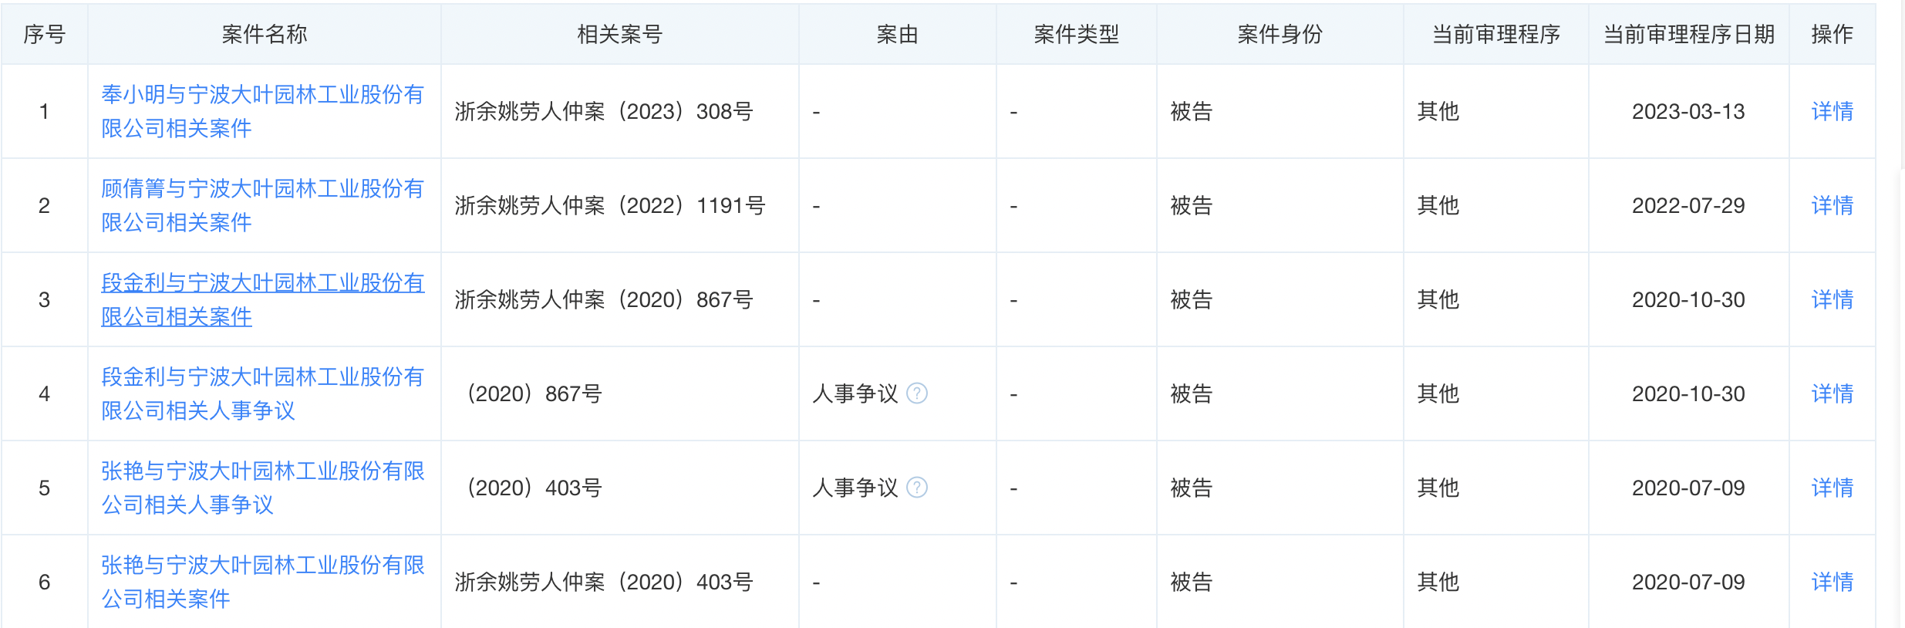
Task: Click 详情 in row 3
Action: point(1832,299)
